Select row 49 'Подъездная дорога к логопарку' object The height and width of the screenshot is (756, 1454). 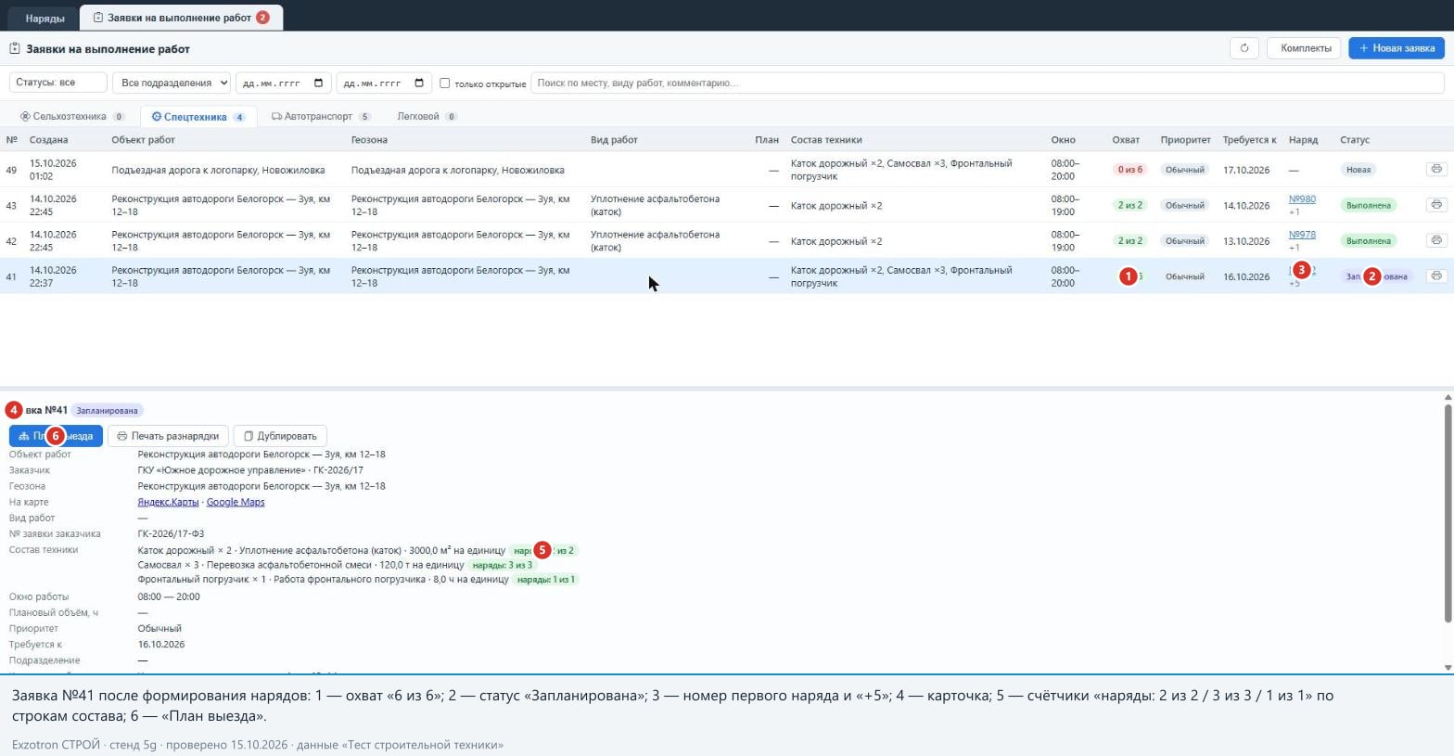(218, 170)
